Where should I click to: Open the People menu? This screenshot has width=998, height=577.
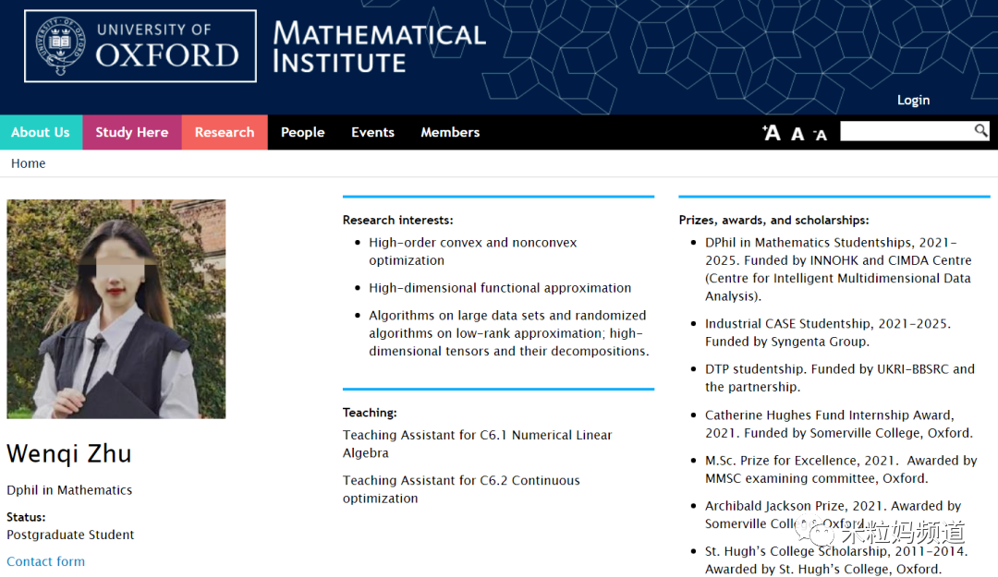pos(303,132)
